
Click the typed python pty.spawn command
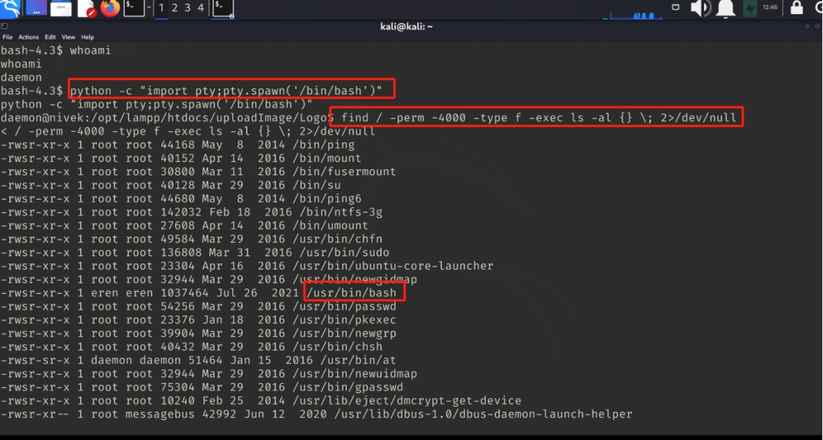coord(227,91)
